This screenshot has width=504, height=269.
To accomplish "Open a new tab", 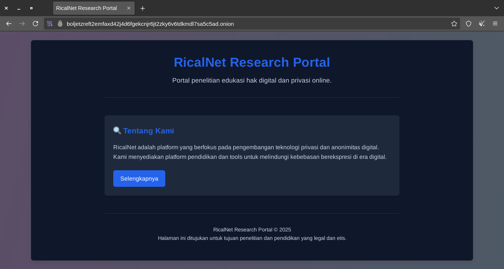I will tap(143, 8).
